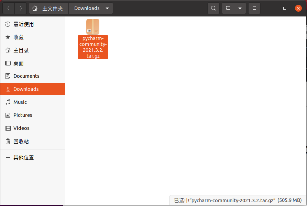Select Downloads in the sidebar
Screen dimensions: 307x206
click(33, 89)
